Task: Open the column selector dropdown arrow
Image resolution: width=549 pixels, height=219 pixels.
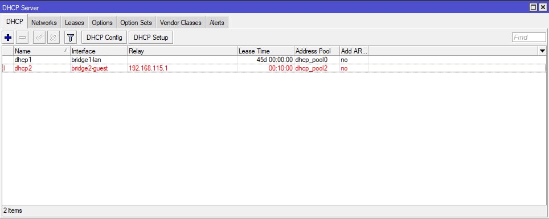Action: click(542, 51)
